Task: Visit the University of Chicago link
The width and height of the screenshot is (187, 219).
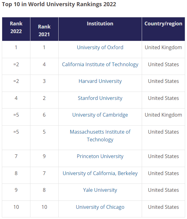Action: [x=100, y=207]
